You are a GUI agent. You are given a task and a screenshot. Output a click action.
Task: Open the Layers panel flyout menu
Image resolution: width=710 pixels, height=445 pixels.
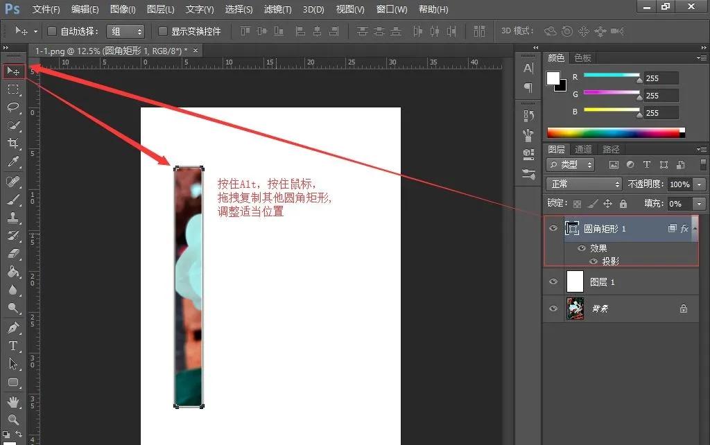[702, 148]
